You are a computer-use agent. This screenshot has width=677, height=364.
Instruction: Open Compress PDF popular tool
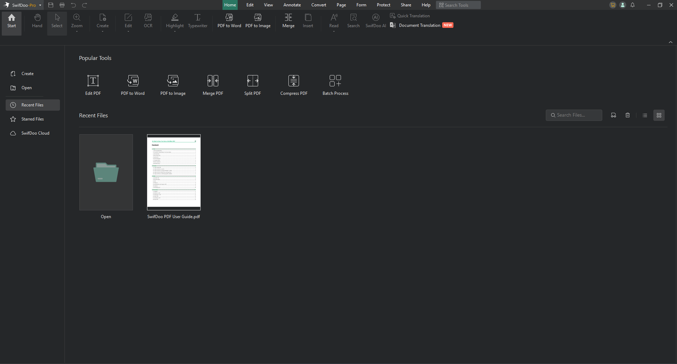tap(294, 85)
